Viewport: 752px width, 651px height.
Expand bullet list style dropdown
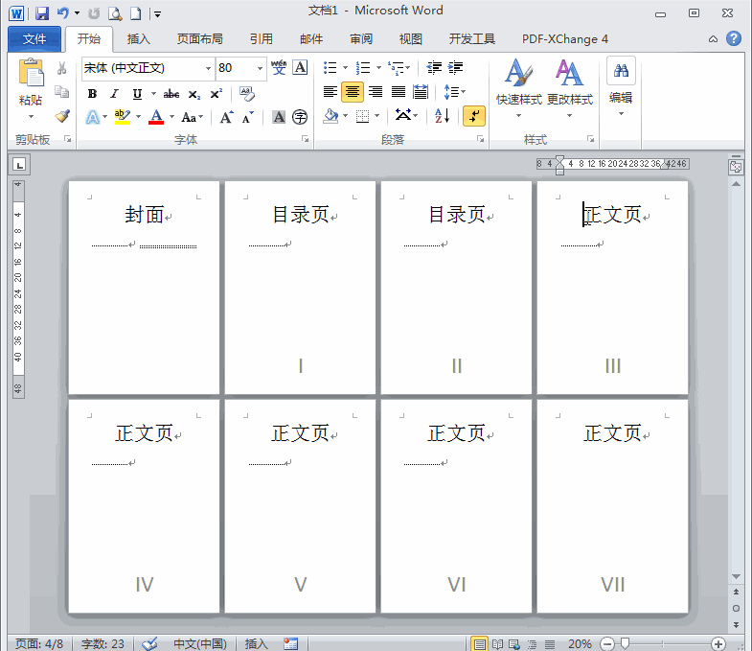[345, 68]
